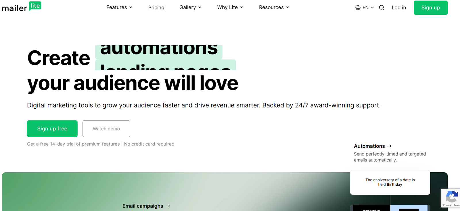Select the Birthday anniversary trigger card
Image resolution: width=460 pixels, height=211 pixels.
click(390, 182)
